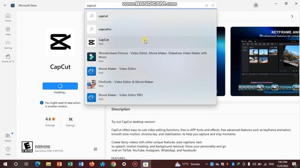Open notification center icon

294,164
